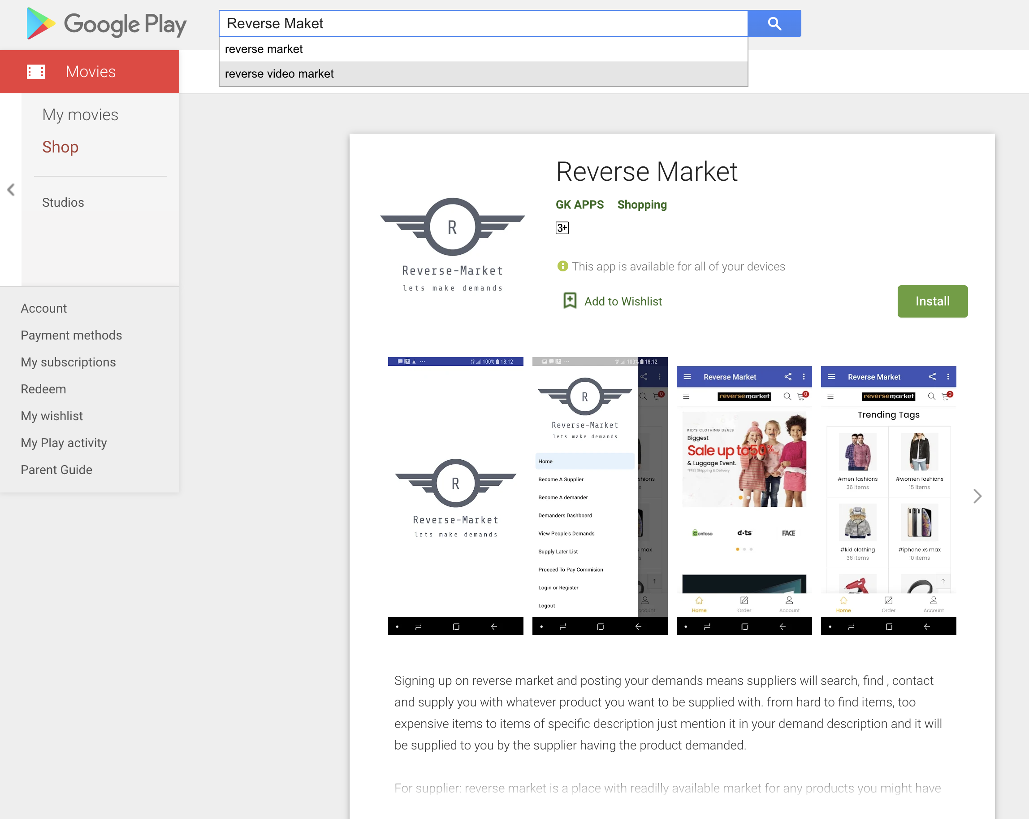Click the wishlist bookmark icon

click(x=570, y=301)
